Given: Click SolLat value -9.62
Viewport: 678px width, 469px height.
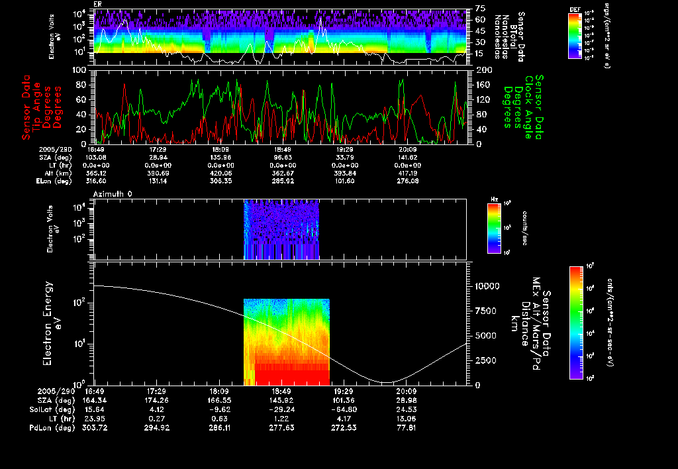Looking at the screenshot, I should click(x=219, y=410).
